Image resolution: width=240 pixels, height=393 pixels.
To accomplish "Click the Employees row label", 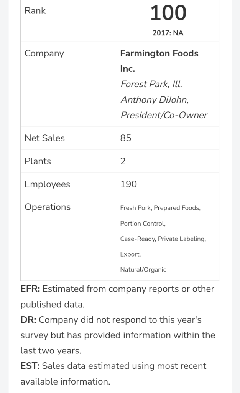I will pos(47,184).
